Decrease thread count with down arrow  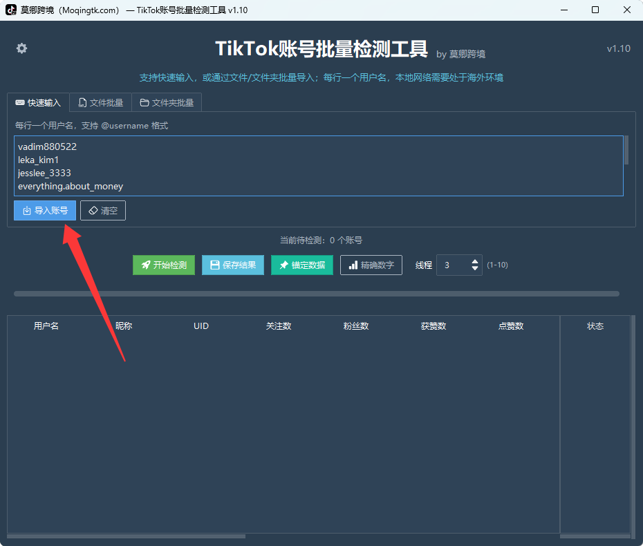[x=475, y=268]
